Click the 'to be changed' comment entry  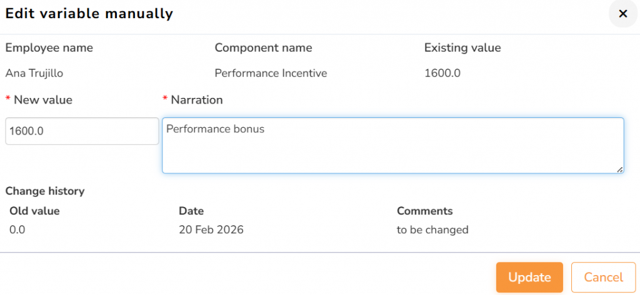(x=432, y=230)
